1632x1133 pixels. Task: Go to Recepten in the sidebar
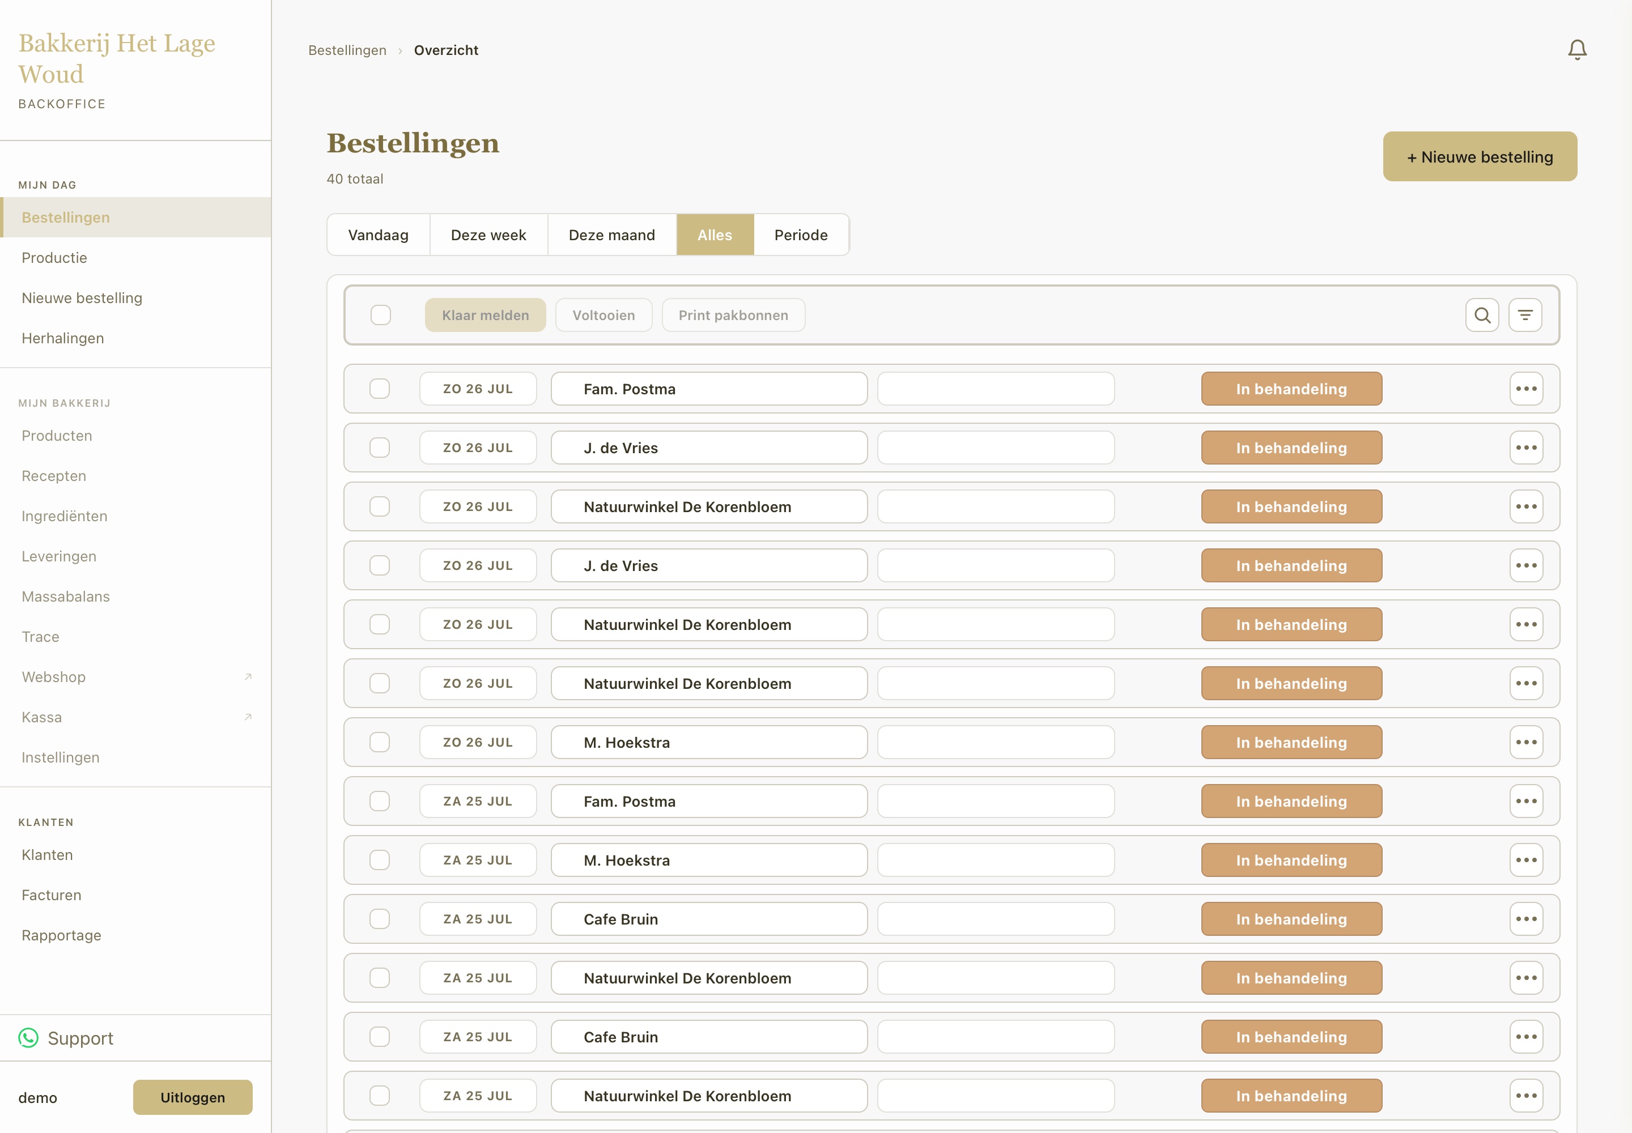135,476
